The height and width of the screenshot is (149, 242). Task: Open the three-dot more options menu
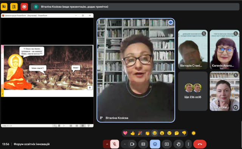188,144
